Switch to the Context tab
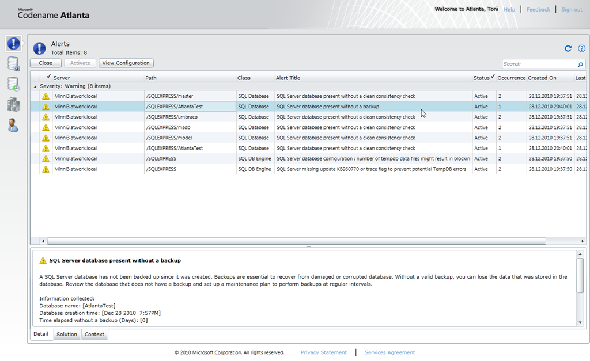Image resolution: width=590 pixels, height=361 pixels. click(94, 335)
